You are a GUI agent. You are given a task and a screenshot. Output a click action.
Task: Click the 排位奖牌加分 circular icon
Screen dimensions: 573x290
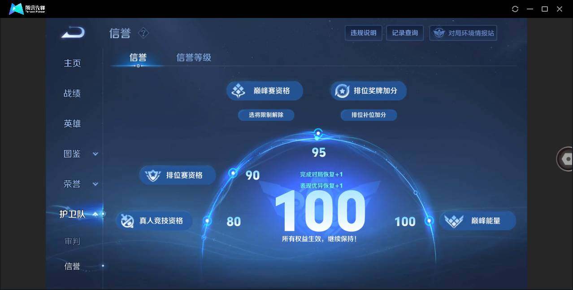point(342,90)
